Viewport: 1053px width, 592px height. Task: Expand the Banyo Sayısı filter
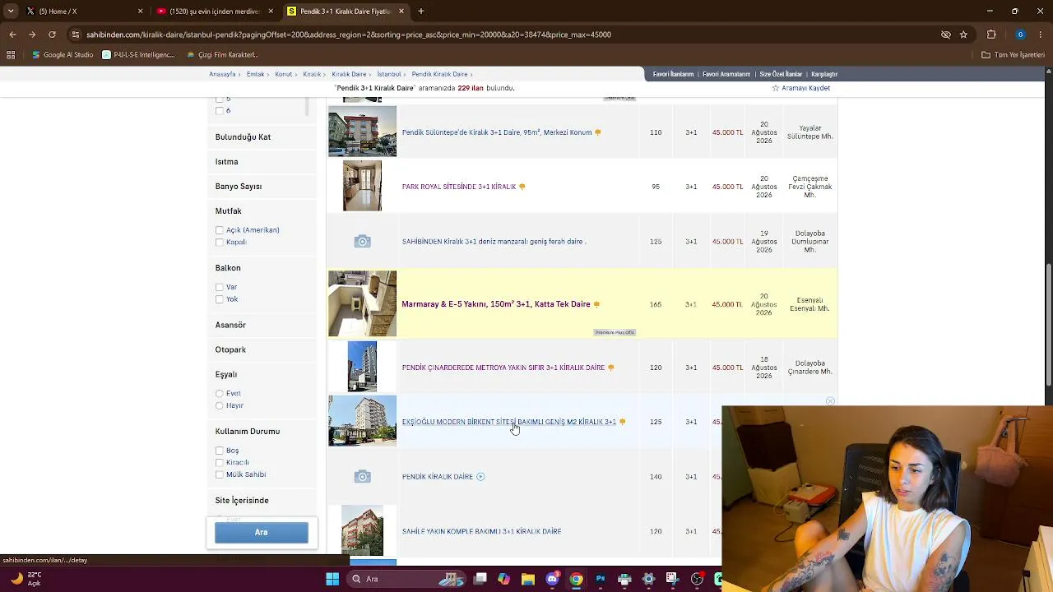[x=239, y=187]
